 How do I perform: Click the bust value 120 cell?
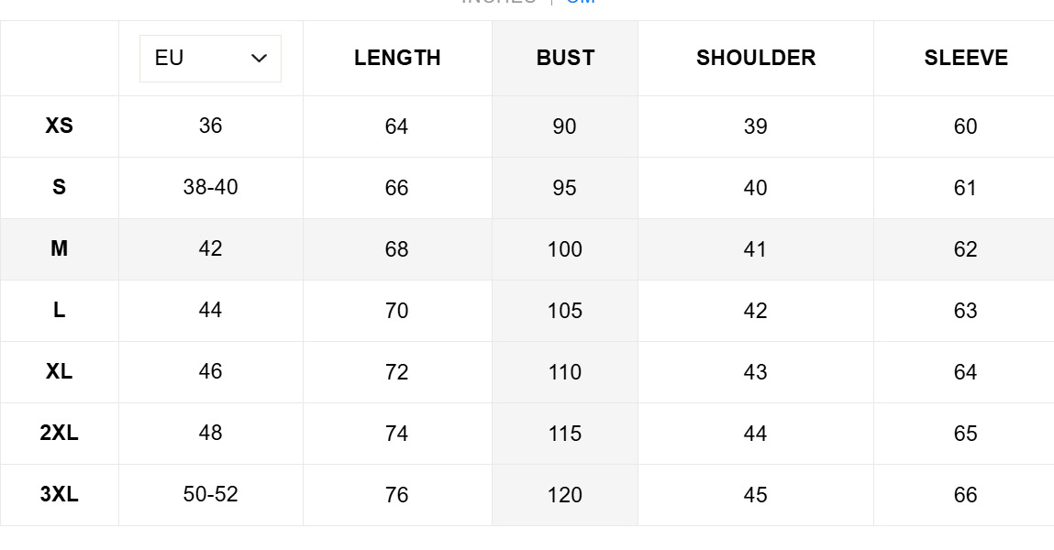(x=564, y=495)
